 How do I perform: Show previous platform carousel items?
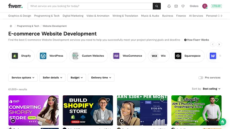point(213,44)
